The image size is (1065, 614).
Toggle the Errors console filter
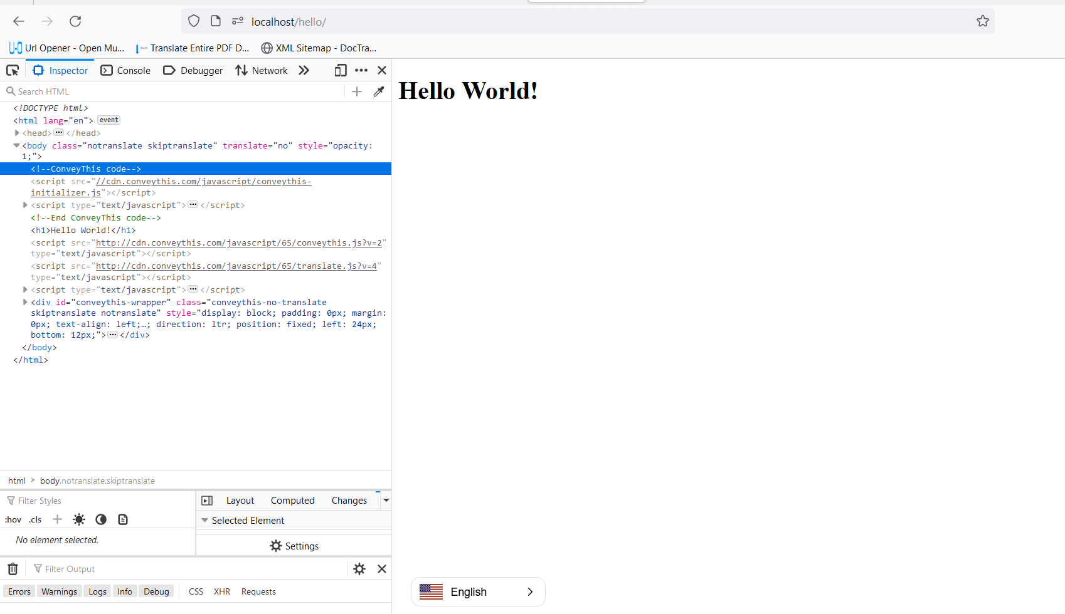19,591
